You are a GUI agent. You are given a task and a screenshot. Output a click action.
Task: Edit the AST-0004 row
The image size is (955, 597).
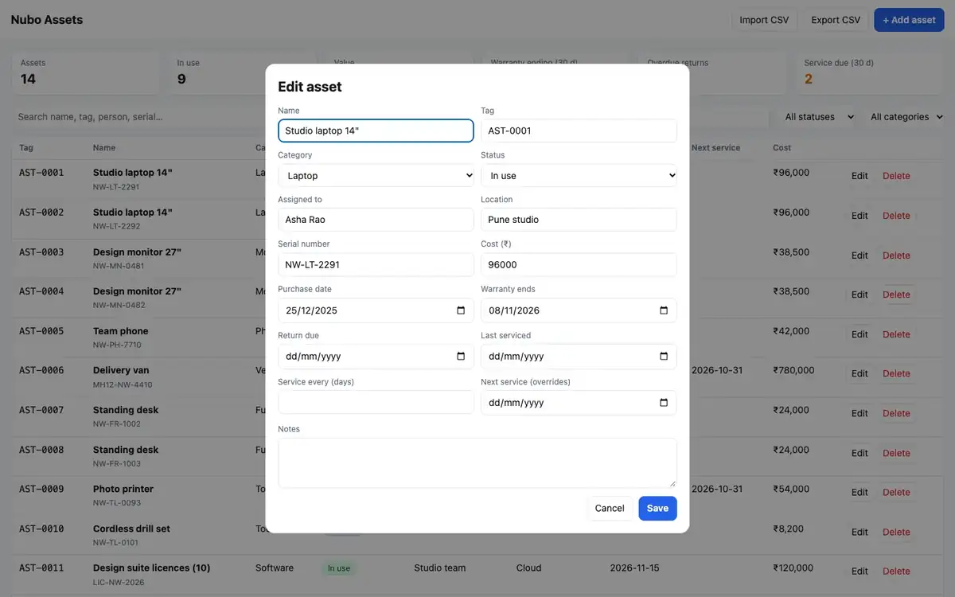coord(859,295)
